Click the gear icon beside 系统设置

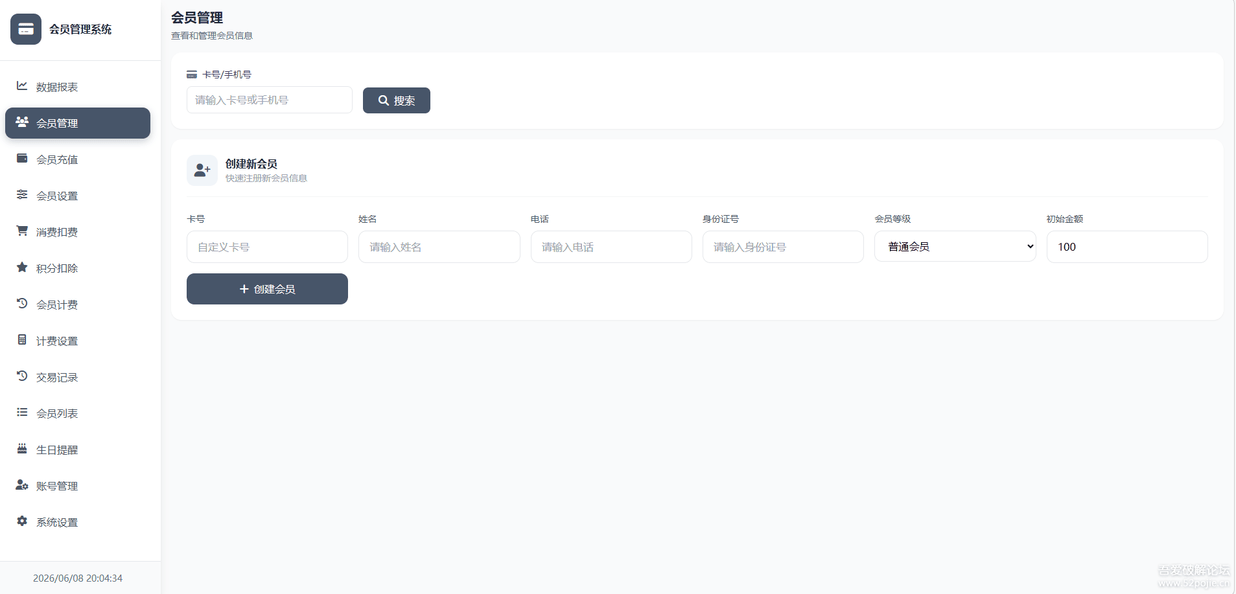pos(22,521)
